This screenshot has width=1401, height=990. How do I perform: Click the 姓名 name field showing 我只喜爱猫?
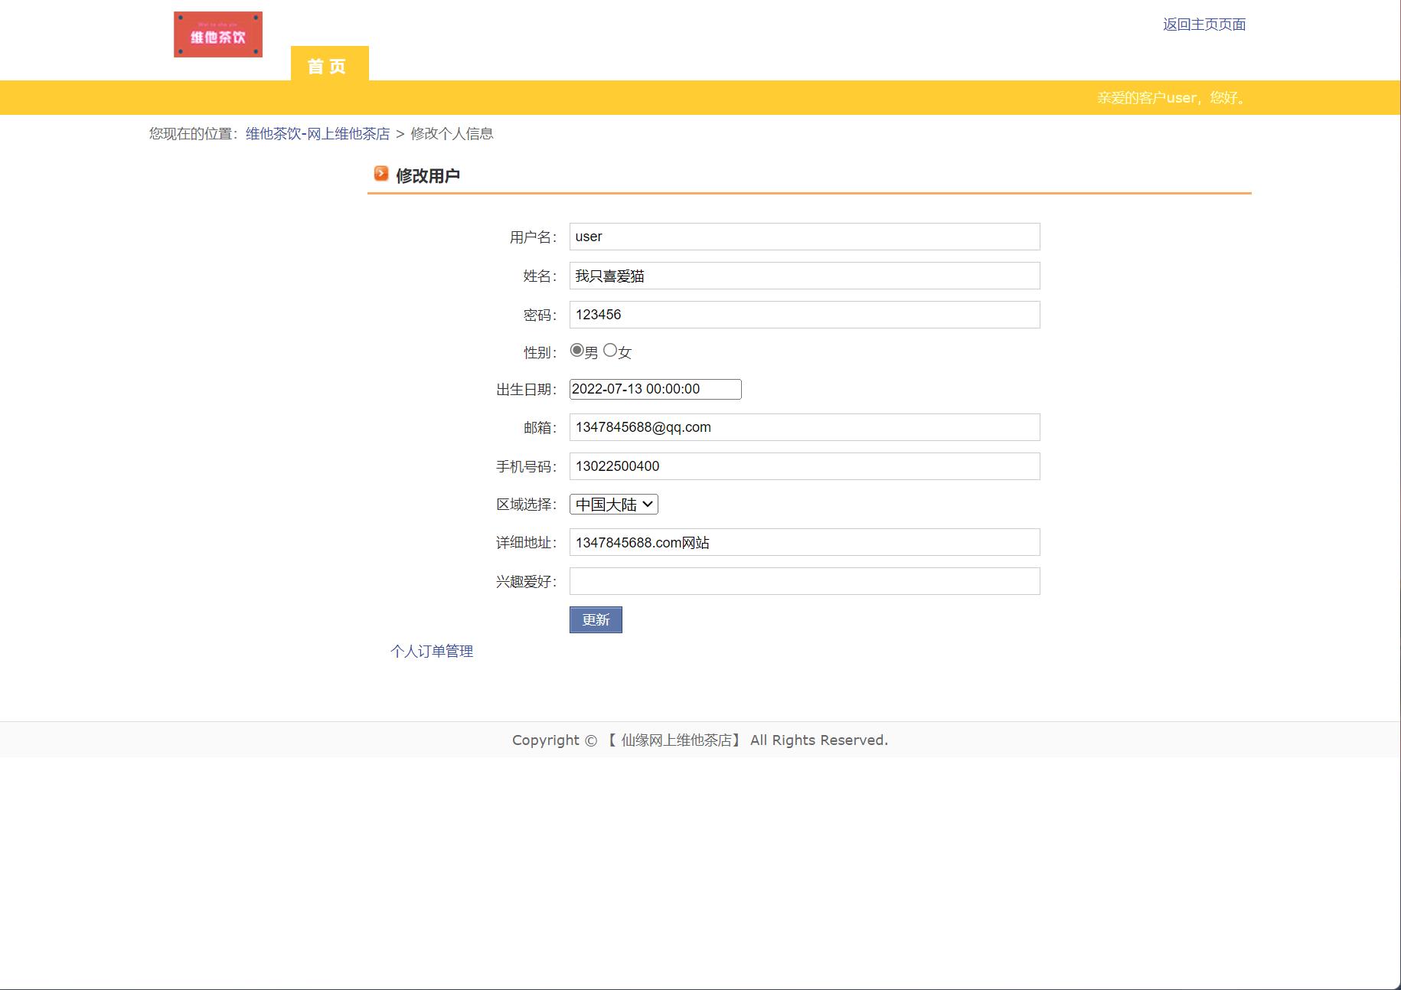click(803, 276)
